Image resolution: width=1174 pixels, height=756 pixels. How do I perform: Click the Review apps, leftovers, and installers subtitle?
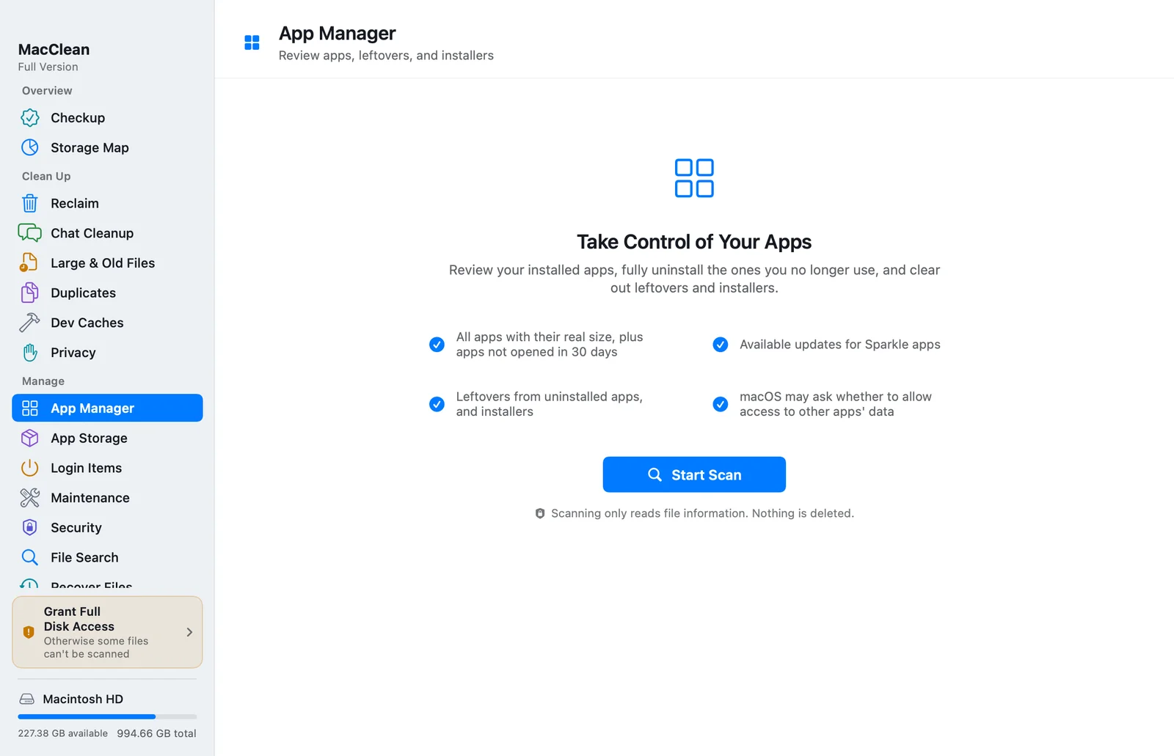click(x=386, y=56)
